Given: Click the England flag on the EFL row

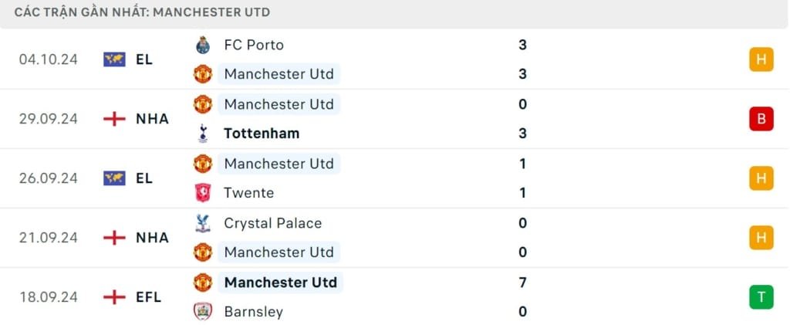Looking at the screenshot, I should (x=114, y=297).
